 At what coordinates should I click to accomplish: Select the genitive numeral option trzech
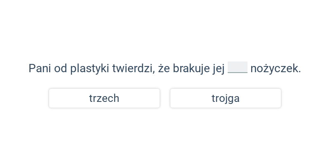104,98
